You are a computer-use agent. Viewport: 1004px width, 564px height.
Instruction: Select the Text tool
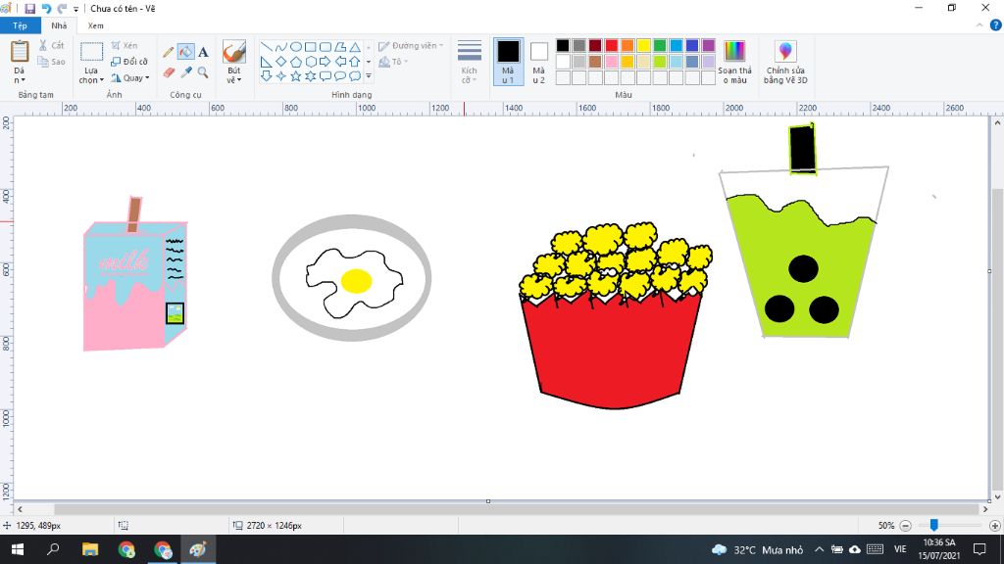pos(203,53)
